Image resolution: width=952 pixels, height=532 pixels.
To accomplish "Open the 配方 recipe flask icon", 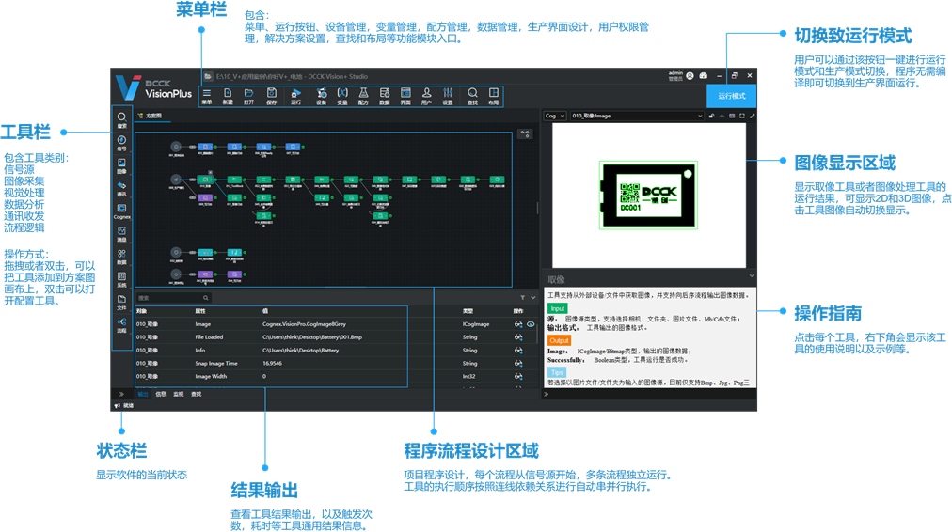I will pyautogui.click(x=363, y=96).
